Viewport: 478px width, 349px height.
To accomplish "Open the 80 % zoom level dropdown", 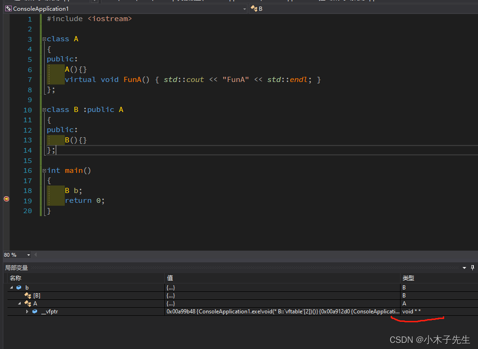I will 28,255.
